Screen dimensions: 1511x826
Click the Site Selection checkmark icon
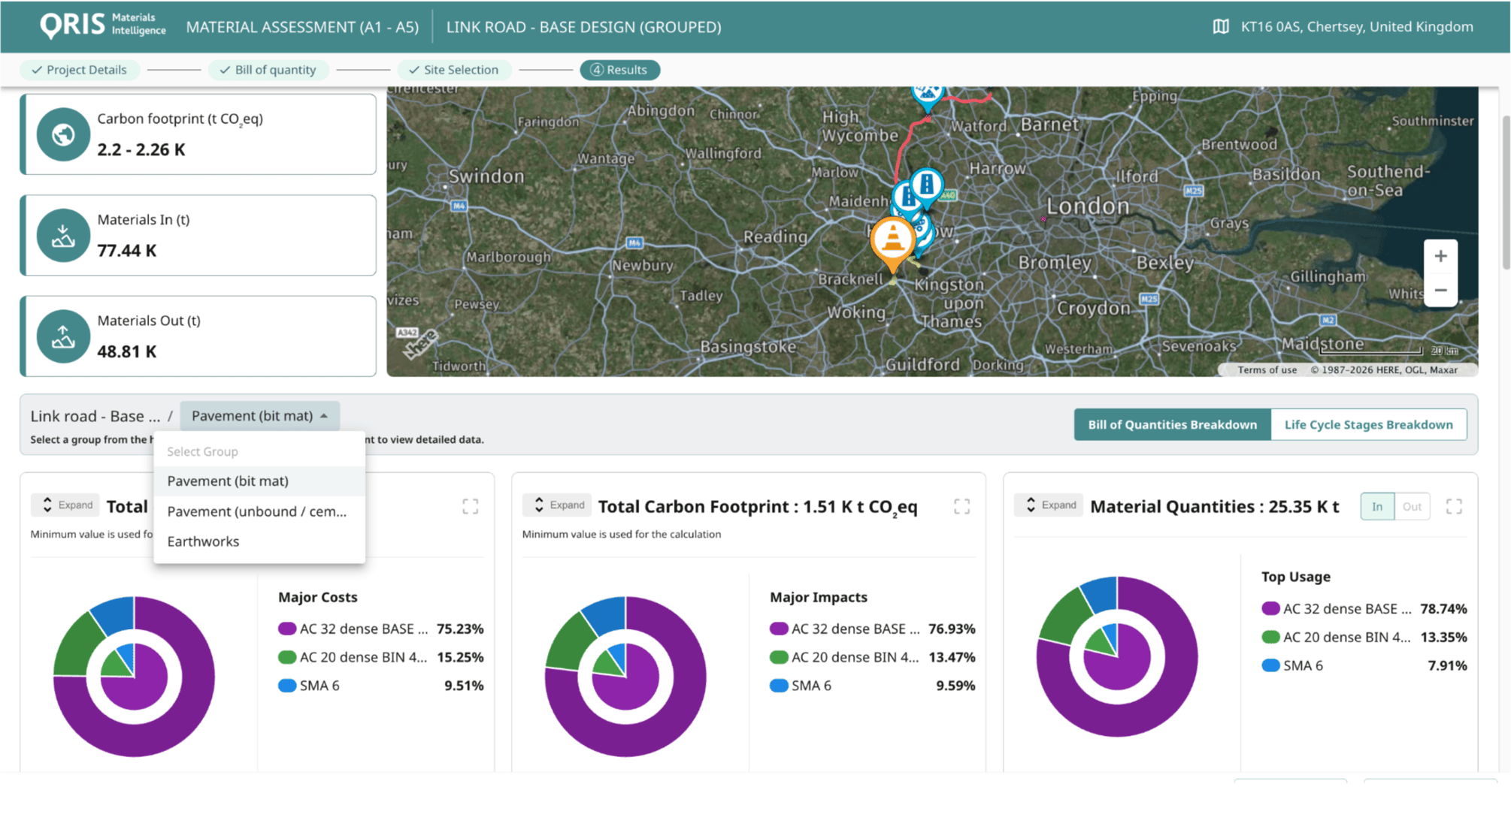pyautogui.click(x=413, y=70)
